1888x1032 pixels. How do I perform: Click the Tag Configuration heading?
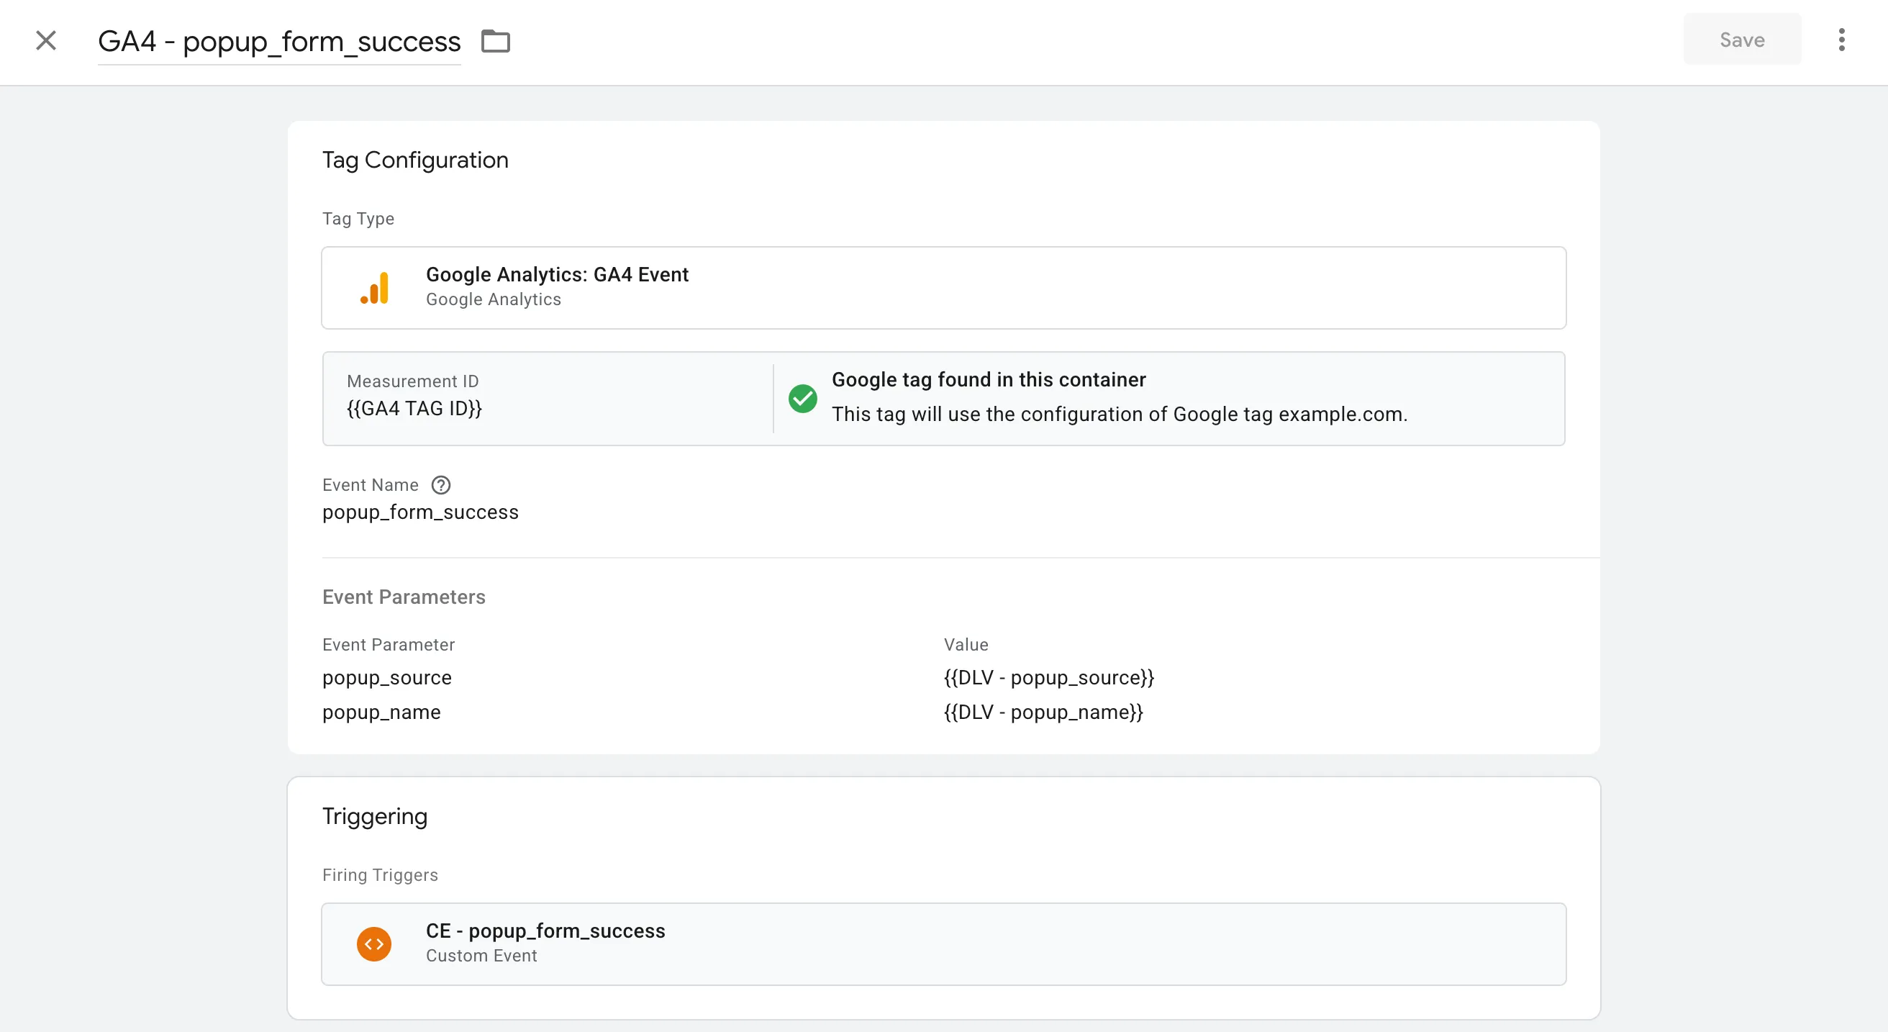pyautogui.click(x=415, y=160)
